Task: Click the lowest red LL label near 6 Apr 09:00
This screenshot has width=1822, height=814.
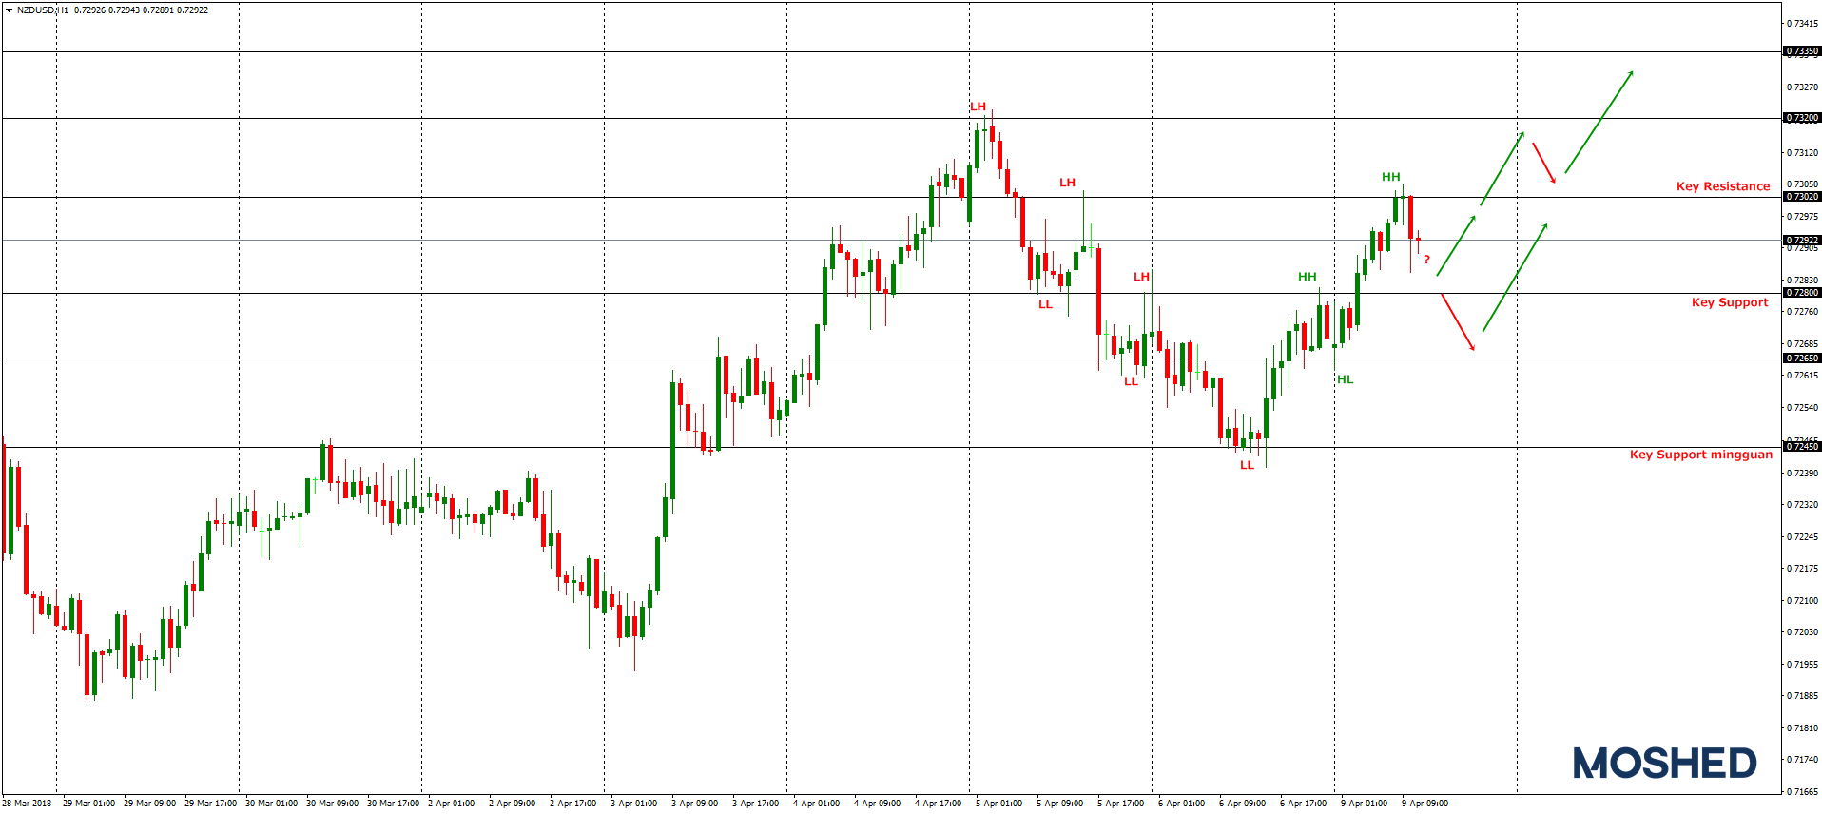Action: click(1247, 465)
